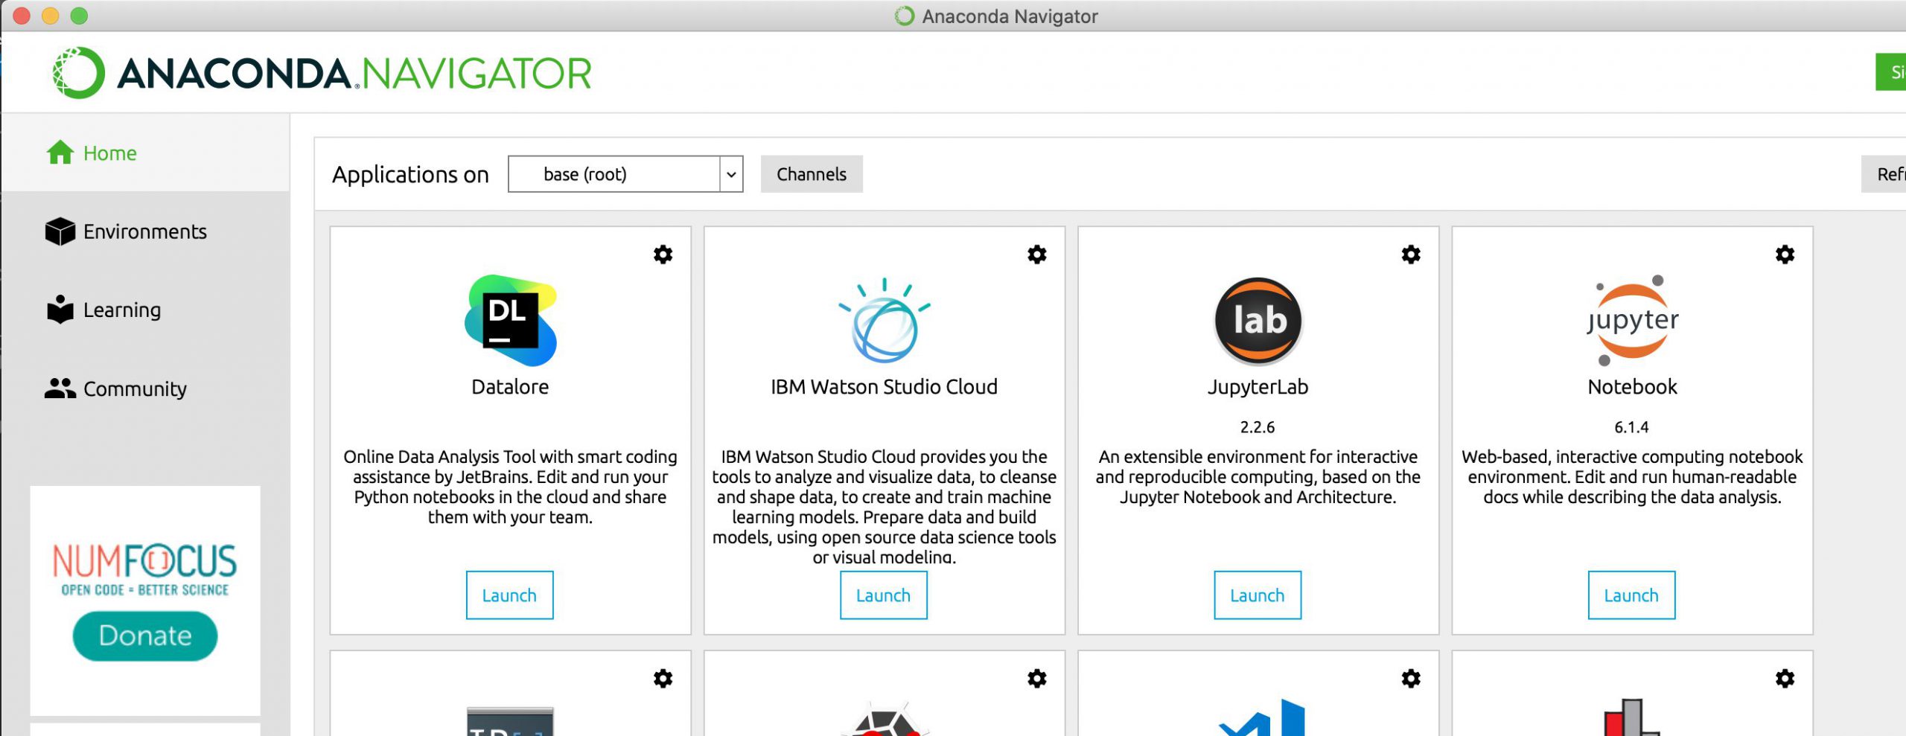Click the Notebook version 6.1.4 text
The image size is (1906, 736).
1631,427
